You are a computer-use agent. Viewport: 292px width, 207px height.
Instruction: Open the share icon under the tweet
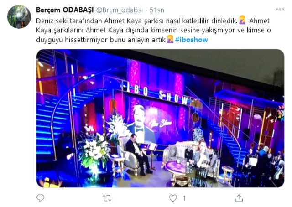(239, 198)
